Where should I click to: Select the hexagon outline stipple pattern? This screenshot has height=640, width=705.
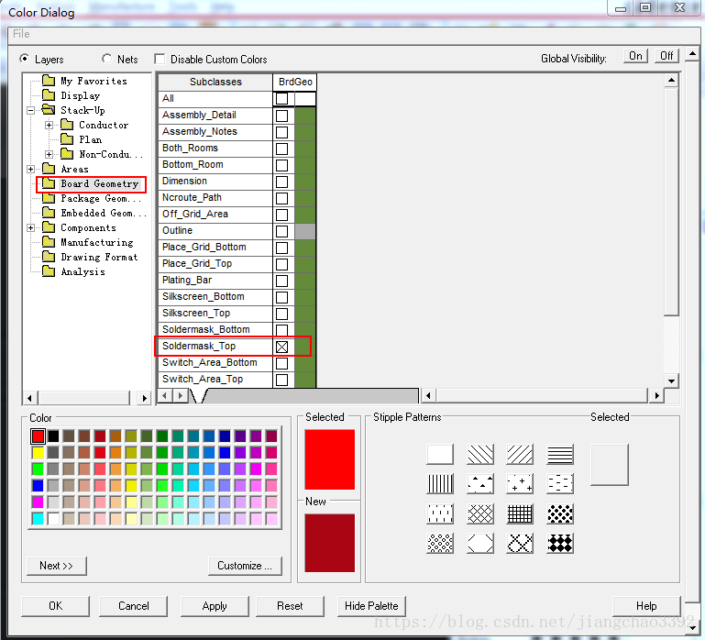[480, 544]
